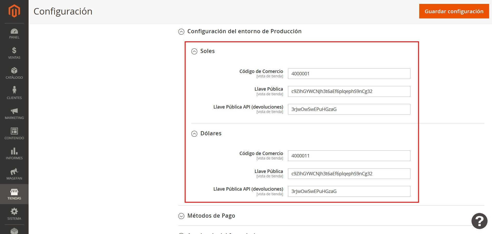Collapse Configuración del entorno de Producción section
This screenshot has width=492, height=234.
pyautogui.click(x=181, y=32)
